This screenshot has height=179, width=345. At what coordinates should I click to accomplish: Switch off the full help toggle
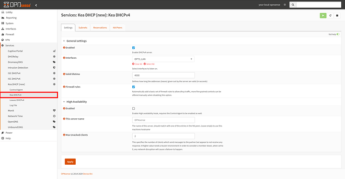(x=338, y=34)
